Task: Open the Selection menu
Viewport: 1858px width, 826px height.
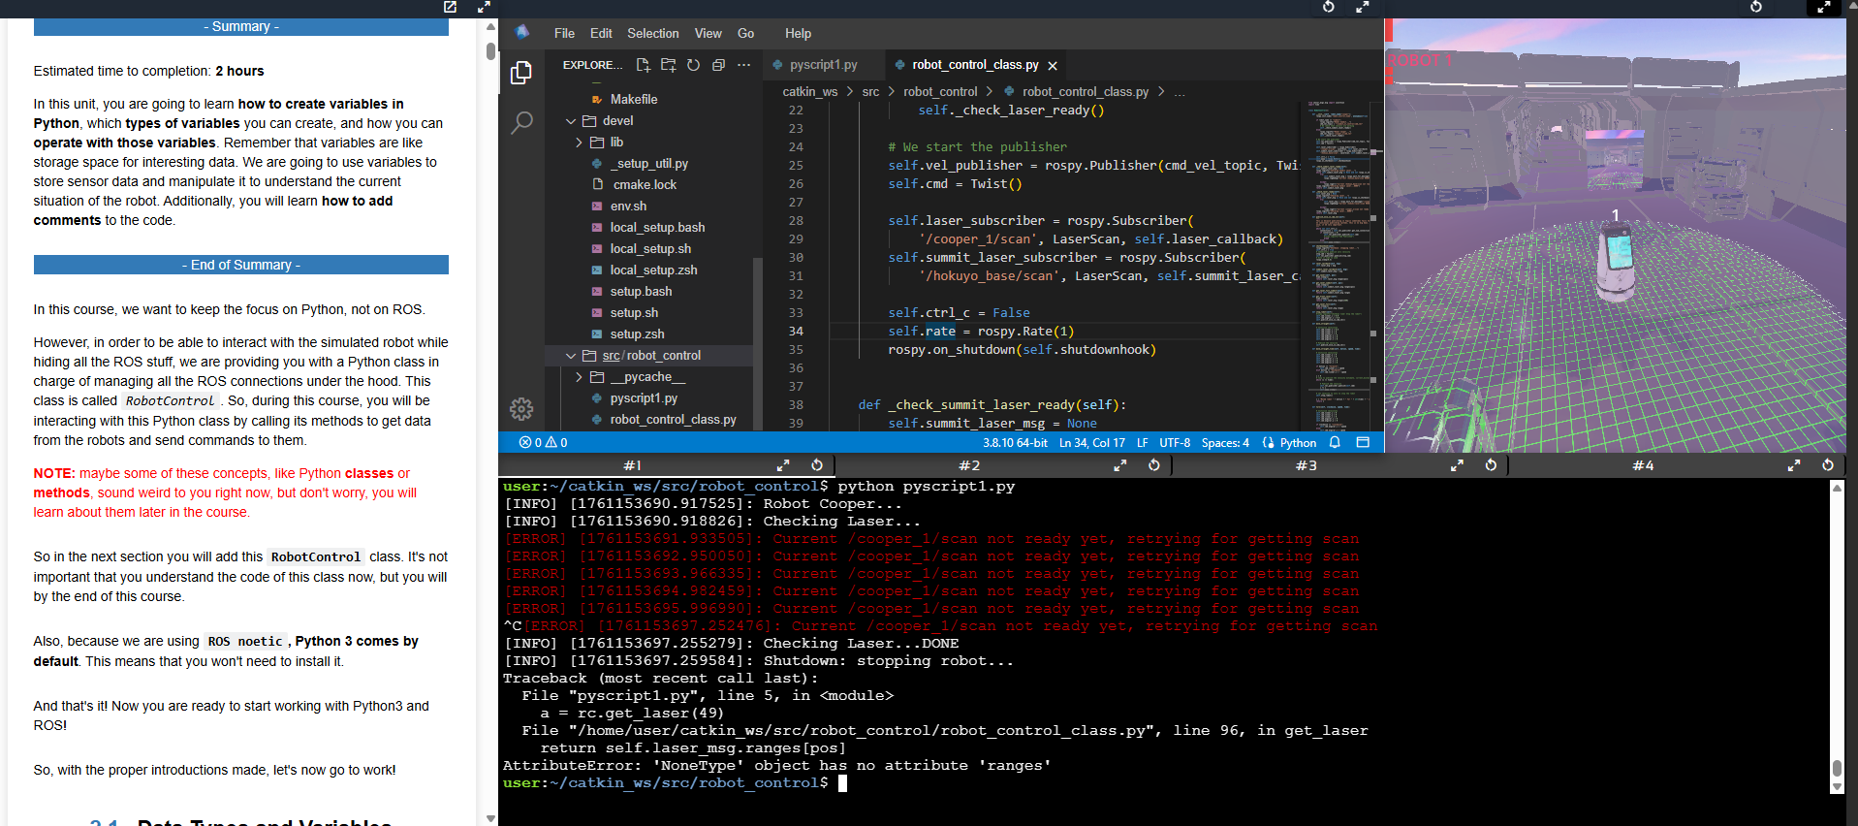Action: [652, 33]
